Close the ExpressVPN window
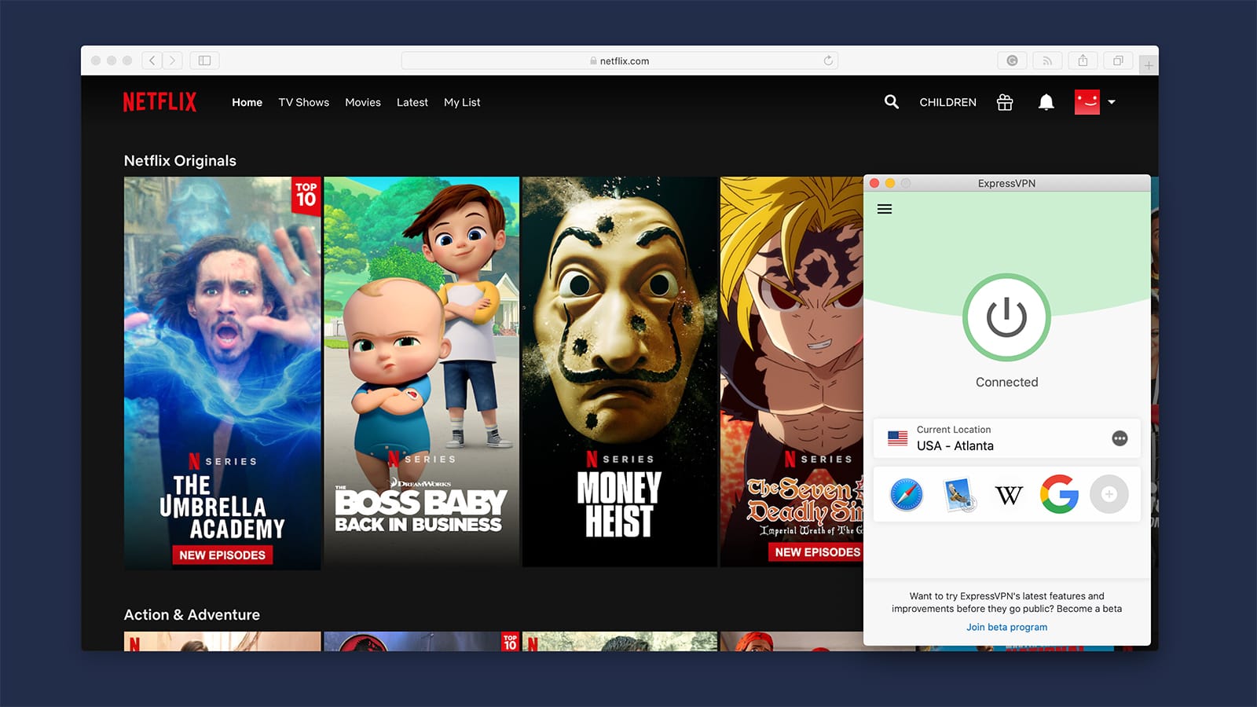The image size is (1257, 707). point(874,183)
